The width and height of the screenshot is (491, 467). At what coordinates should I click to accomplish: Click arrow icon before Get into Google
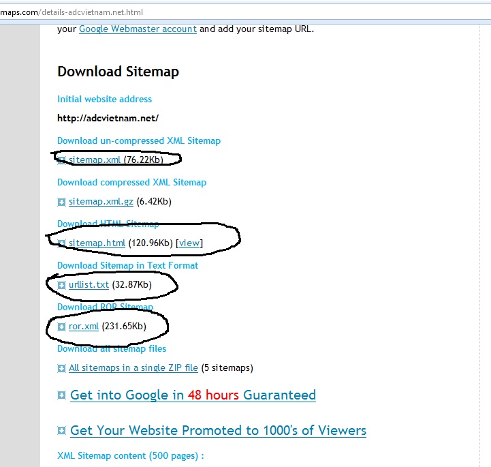tap(62, 395)
